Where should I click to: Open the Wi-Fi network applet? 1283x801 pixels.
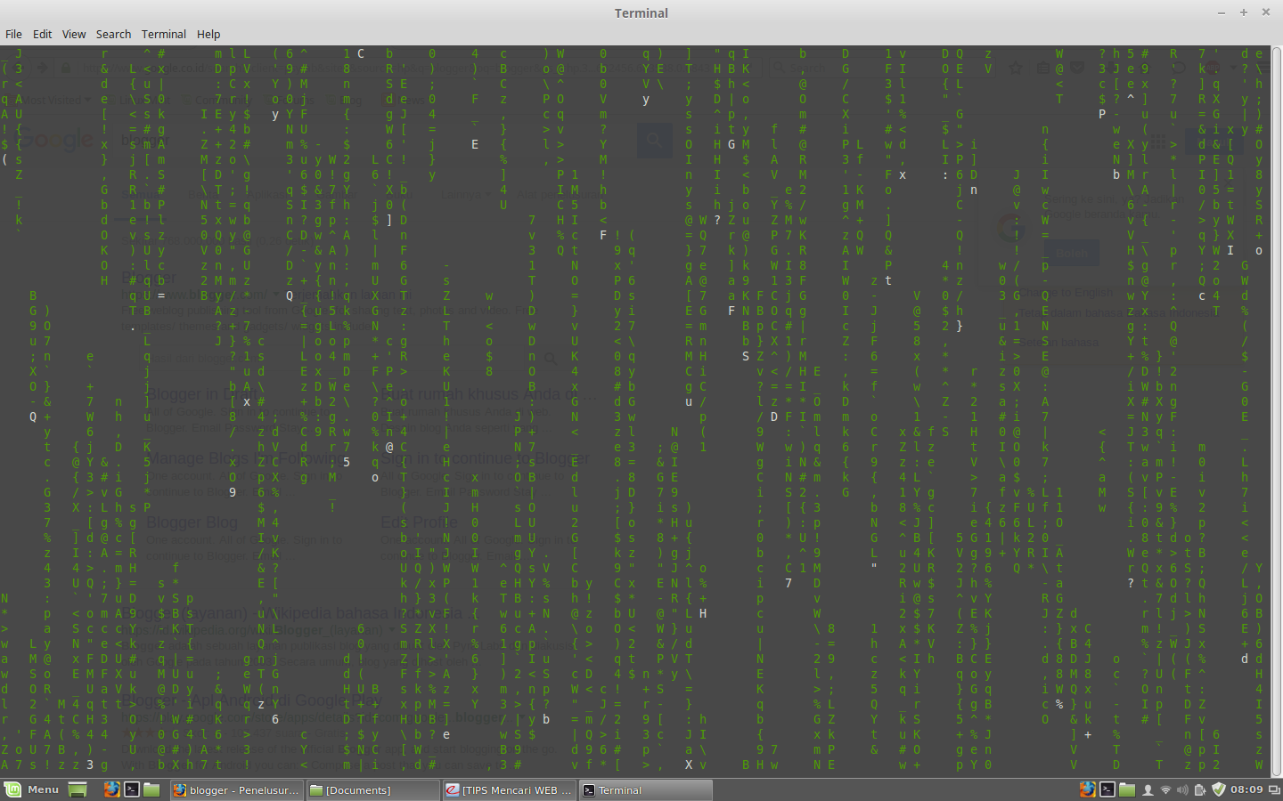click(x=1165, y=789)
